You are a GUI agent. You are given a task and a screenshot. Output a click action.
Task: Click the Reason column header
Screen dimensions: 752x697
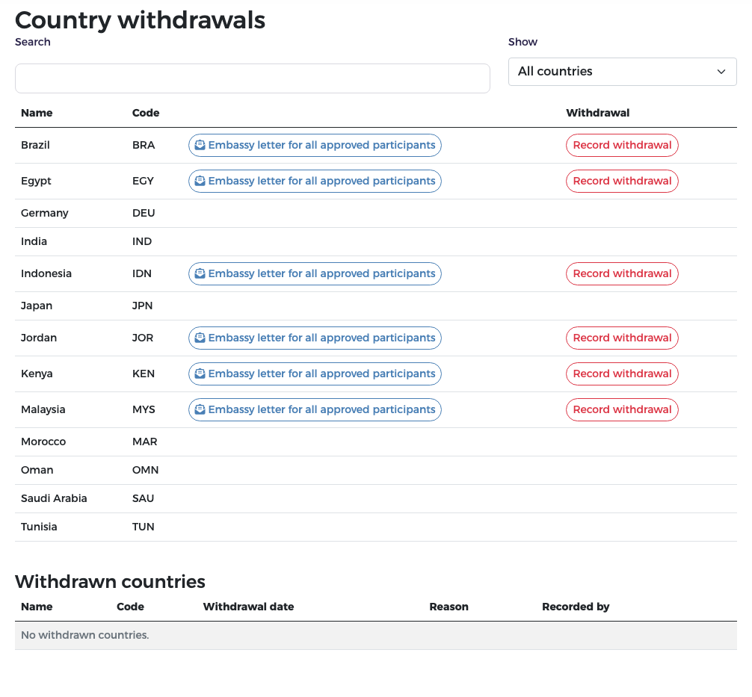click(449, 607)
